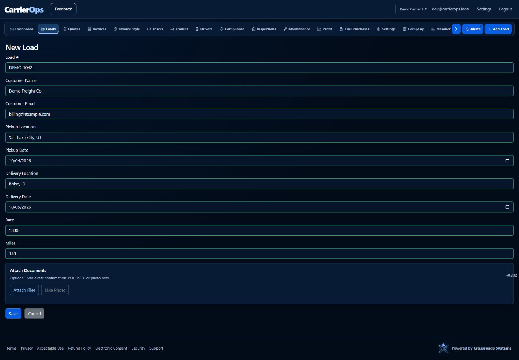This screenshot has width=519, height=360.
Task: Click the Add Load button
Action: pyautogui.click(x=498, y=29)
